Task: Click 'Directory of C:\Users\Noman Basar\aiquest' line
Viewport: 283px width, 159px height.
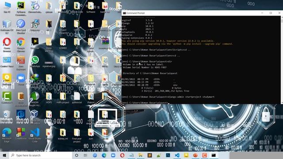Action: tap(150, 73)
